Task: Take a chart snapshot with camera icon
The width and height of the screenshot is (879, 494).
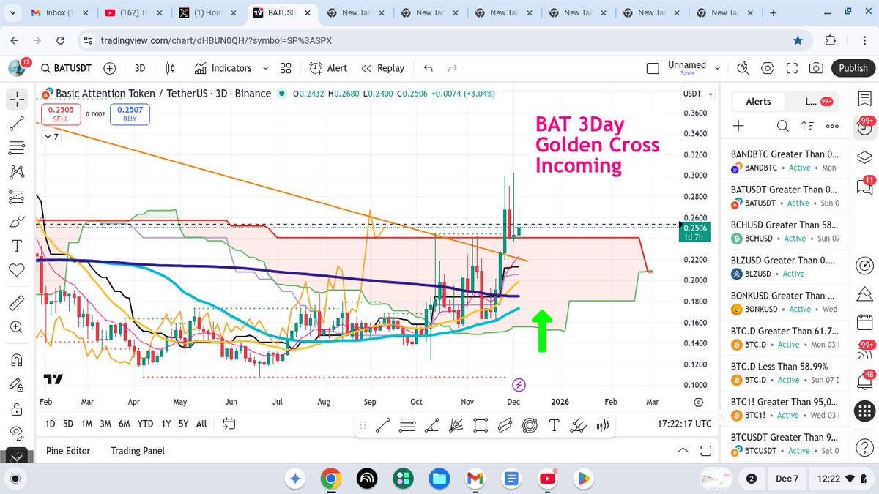Action: tap(816, 68)
